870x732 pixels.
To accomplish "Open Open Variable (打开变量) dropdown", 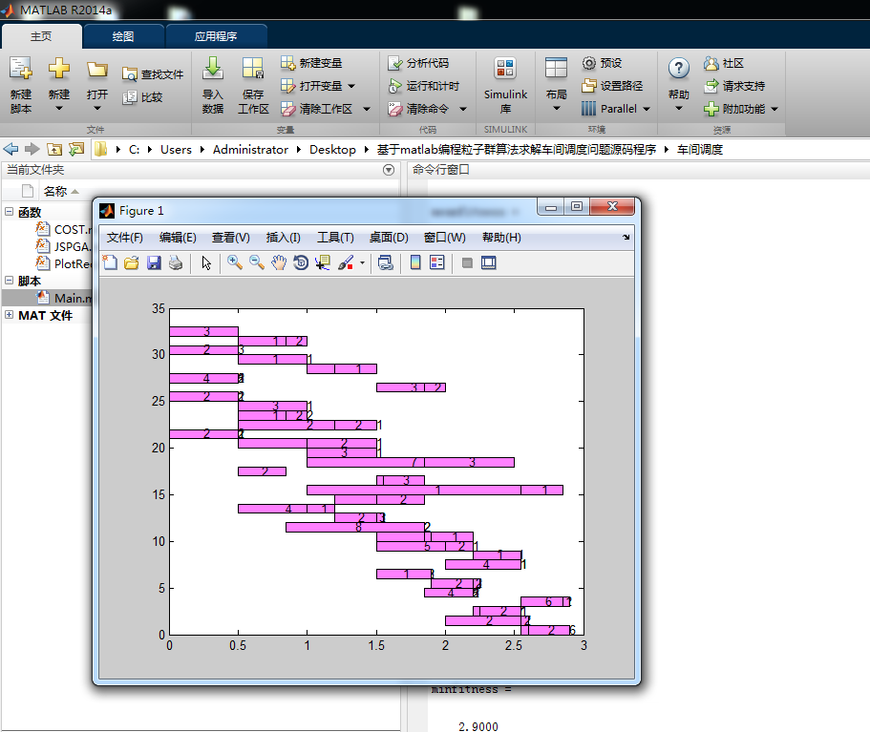I will tap(351, 86).
